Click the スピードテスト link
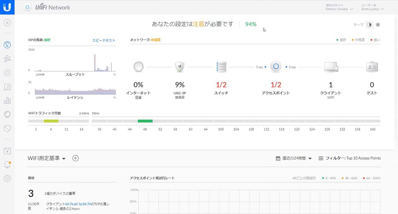This screenshot has height=214, width=398. (104, 40)
